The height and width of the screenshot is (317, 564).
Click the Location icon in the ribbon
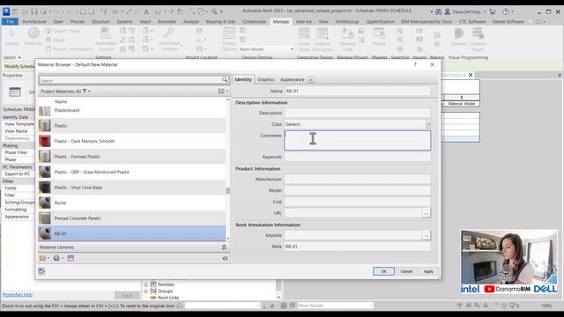[200, 31]
